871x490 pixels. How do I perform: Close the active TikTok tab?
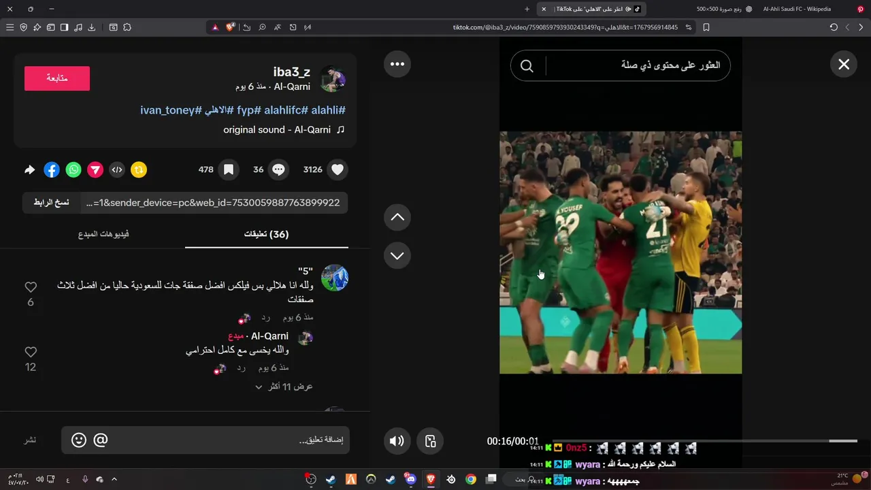click(544, 9)
